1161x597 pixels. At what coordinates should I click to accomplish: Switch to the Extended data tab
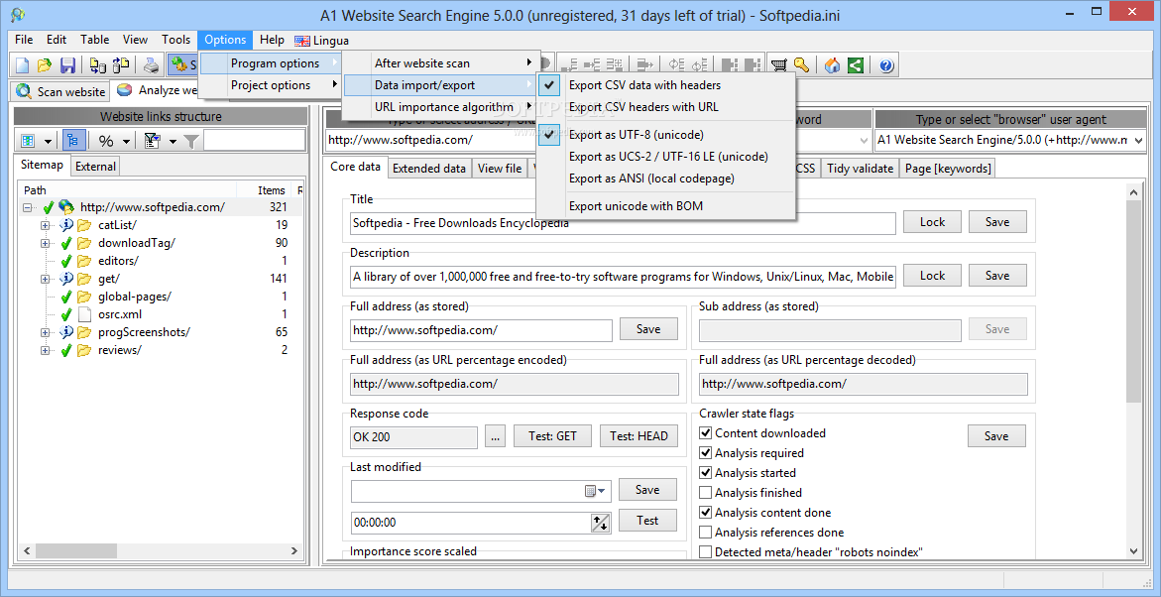click(x=428, y=169)
